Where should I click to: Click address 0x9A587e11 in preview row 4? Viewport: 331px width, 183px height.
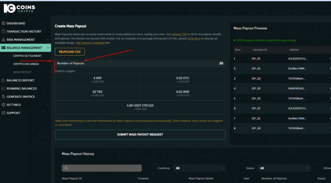(297, 88)
